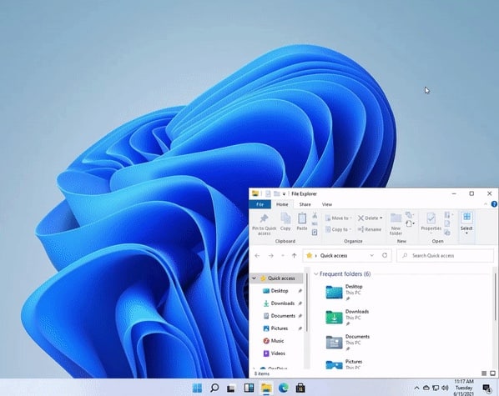The height and width of the screenshot is (396, 499).
Task: Open address bar history dropdown chevron
Action: click(371, 255)
